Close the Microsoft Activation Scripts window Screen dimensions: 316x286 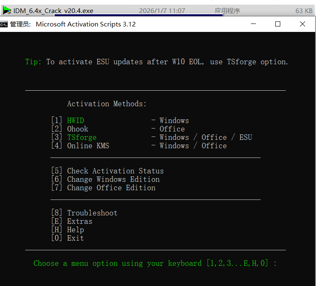click(303, 24)
